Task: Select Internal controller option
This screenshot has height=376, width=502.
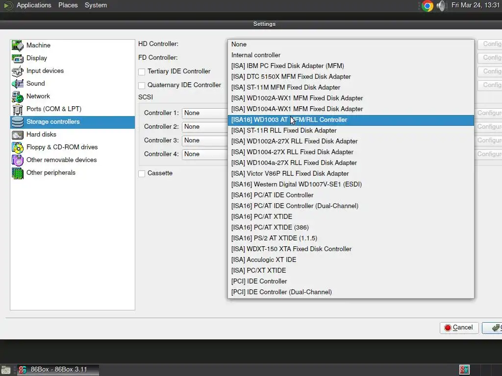Action: click(351, 55)
